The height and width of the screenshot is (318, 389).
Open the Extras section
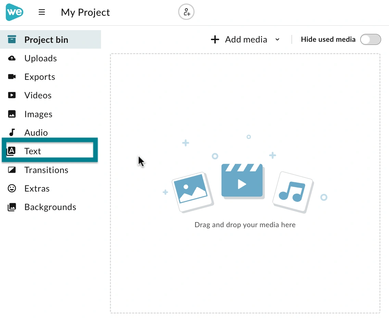51,188
